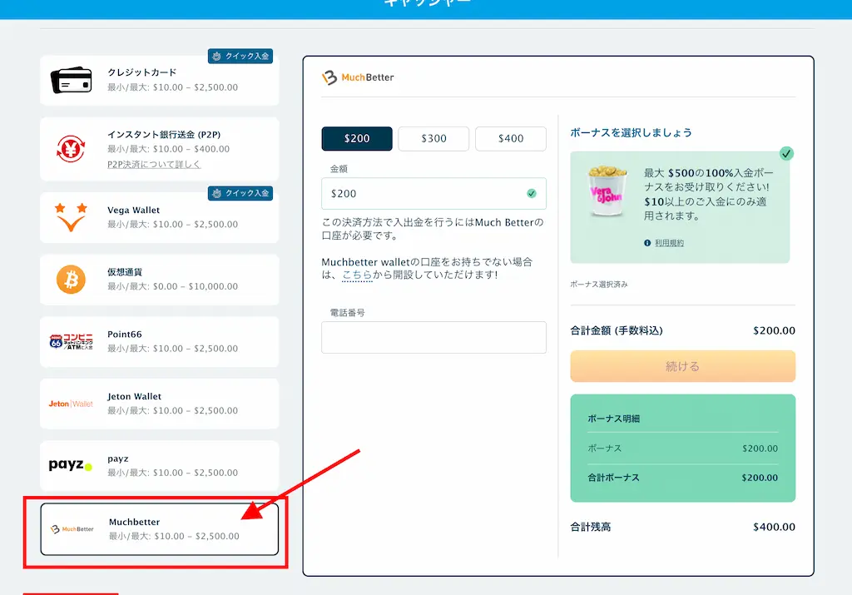Viewport: 852px width, 595px height.
Task: Toggle the bonus selection checkmark
Action: click(786, 154)
